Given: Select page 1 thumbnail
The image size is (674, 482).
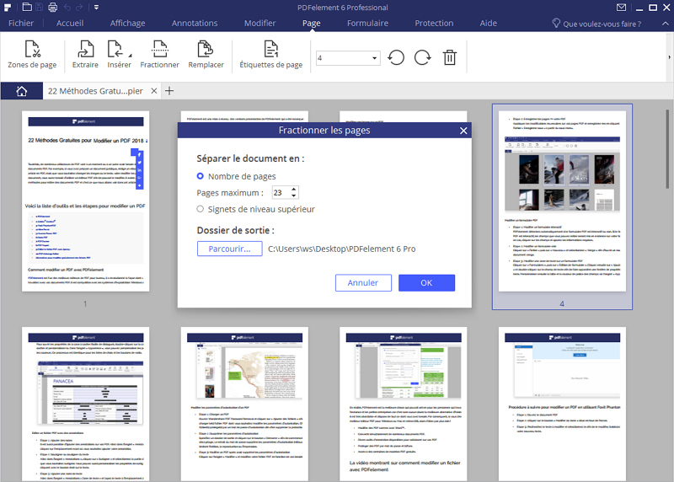Looking at the screenshot, I should click(x=86, y=201).
